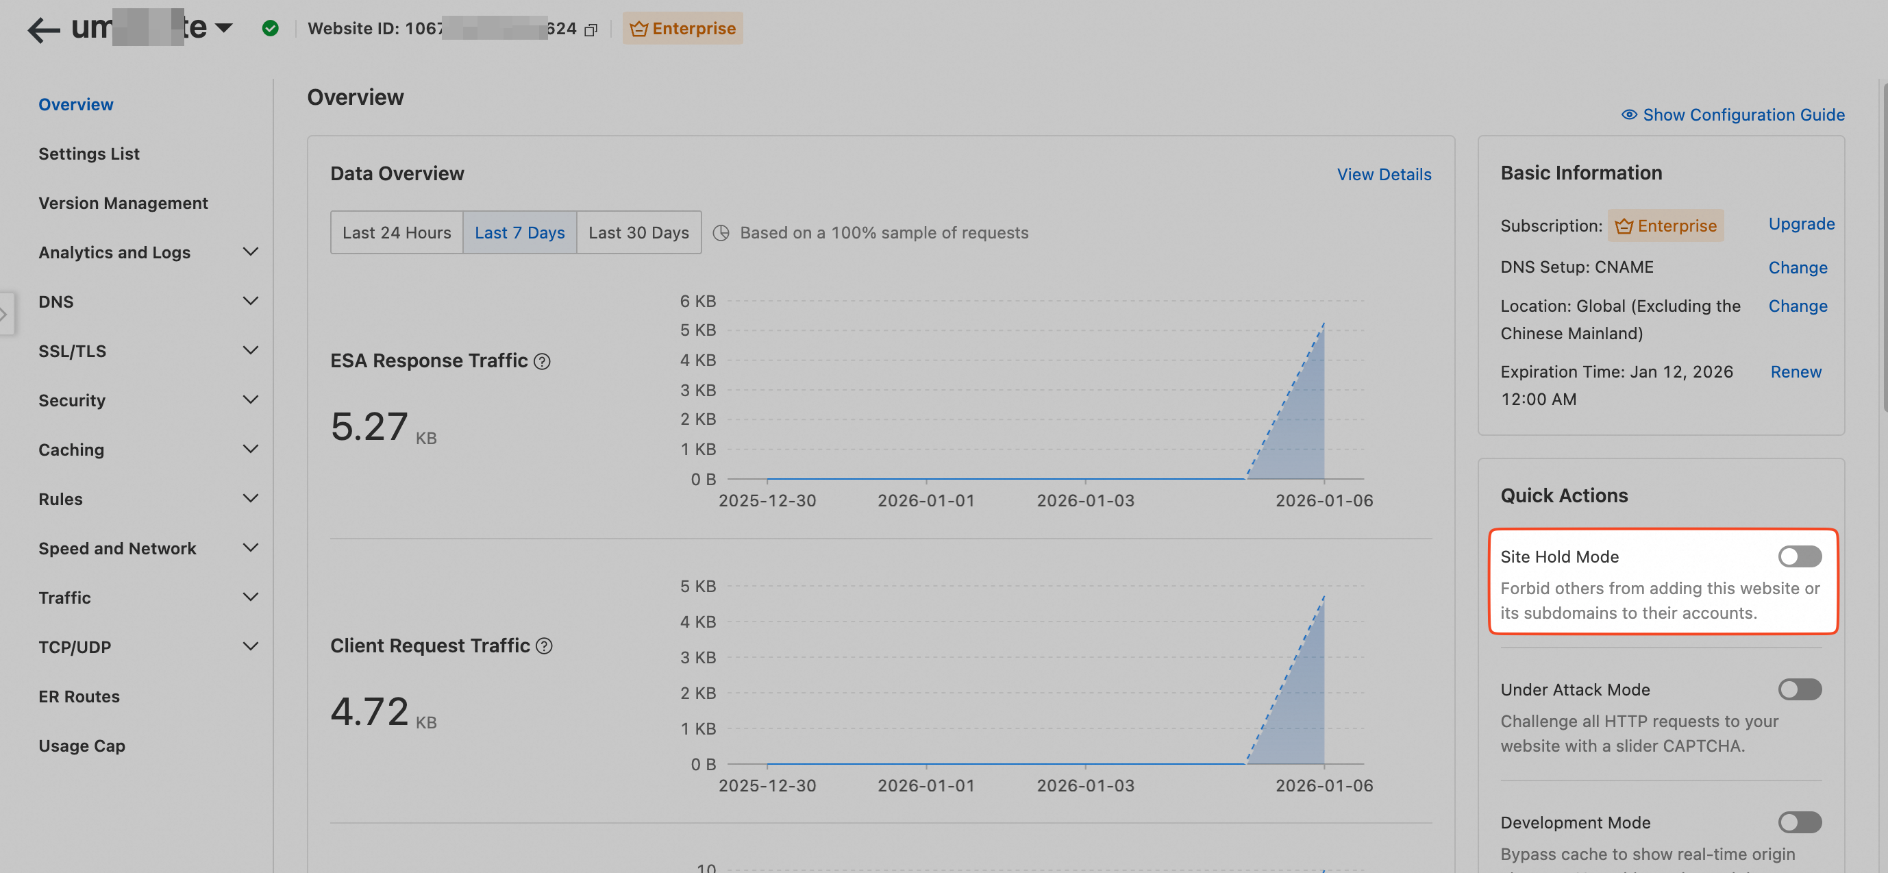The image size is (1888, 873).
Task: Open the Overview sidebar item
Action: click(x=76, y=104)
